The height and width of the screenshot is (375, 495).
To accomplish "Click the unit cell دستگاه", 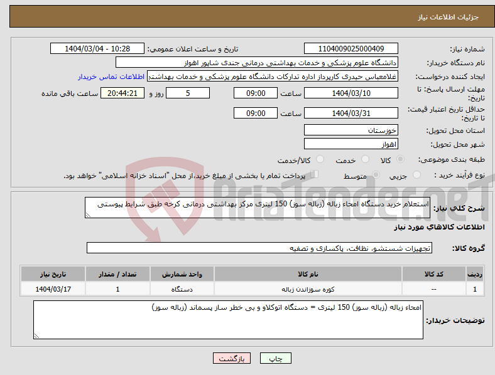I will coord(182,289).
